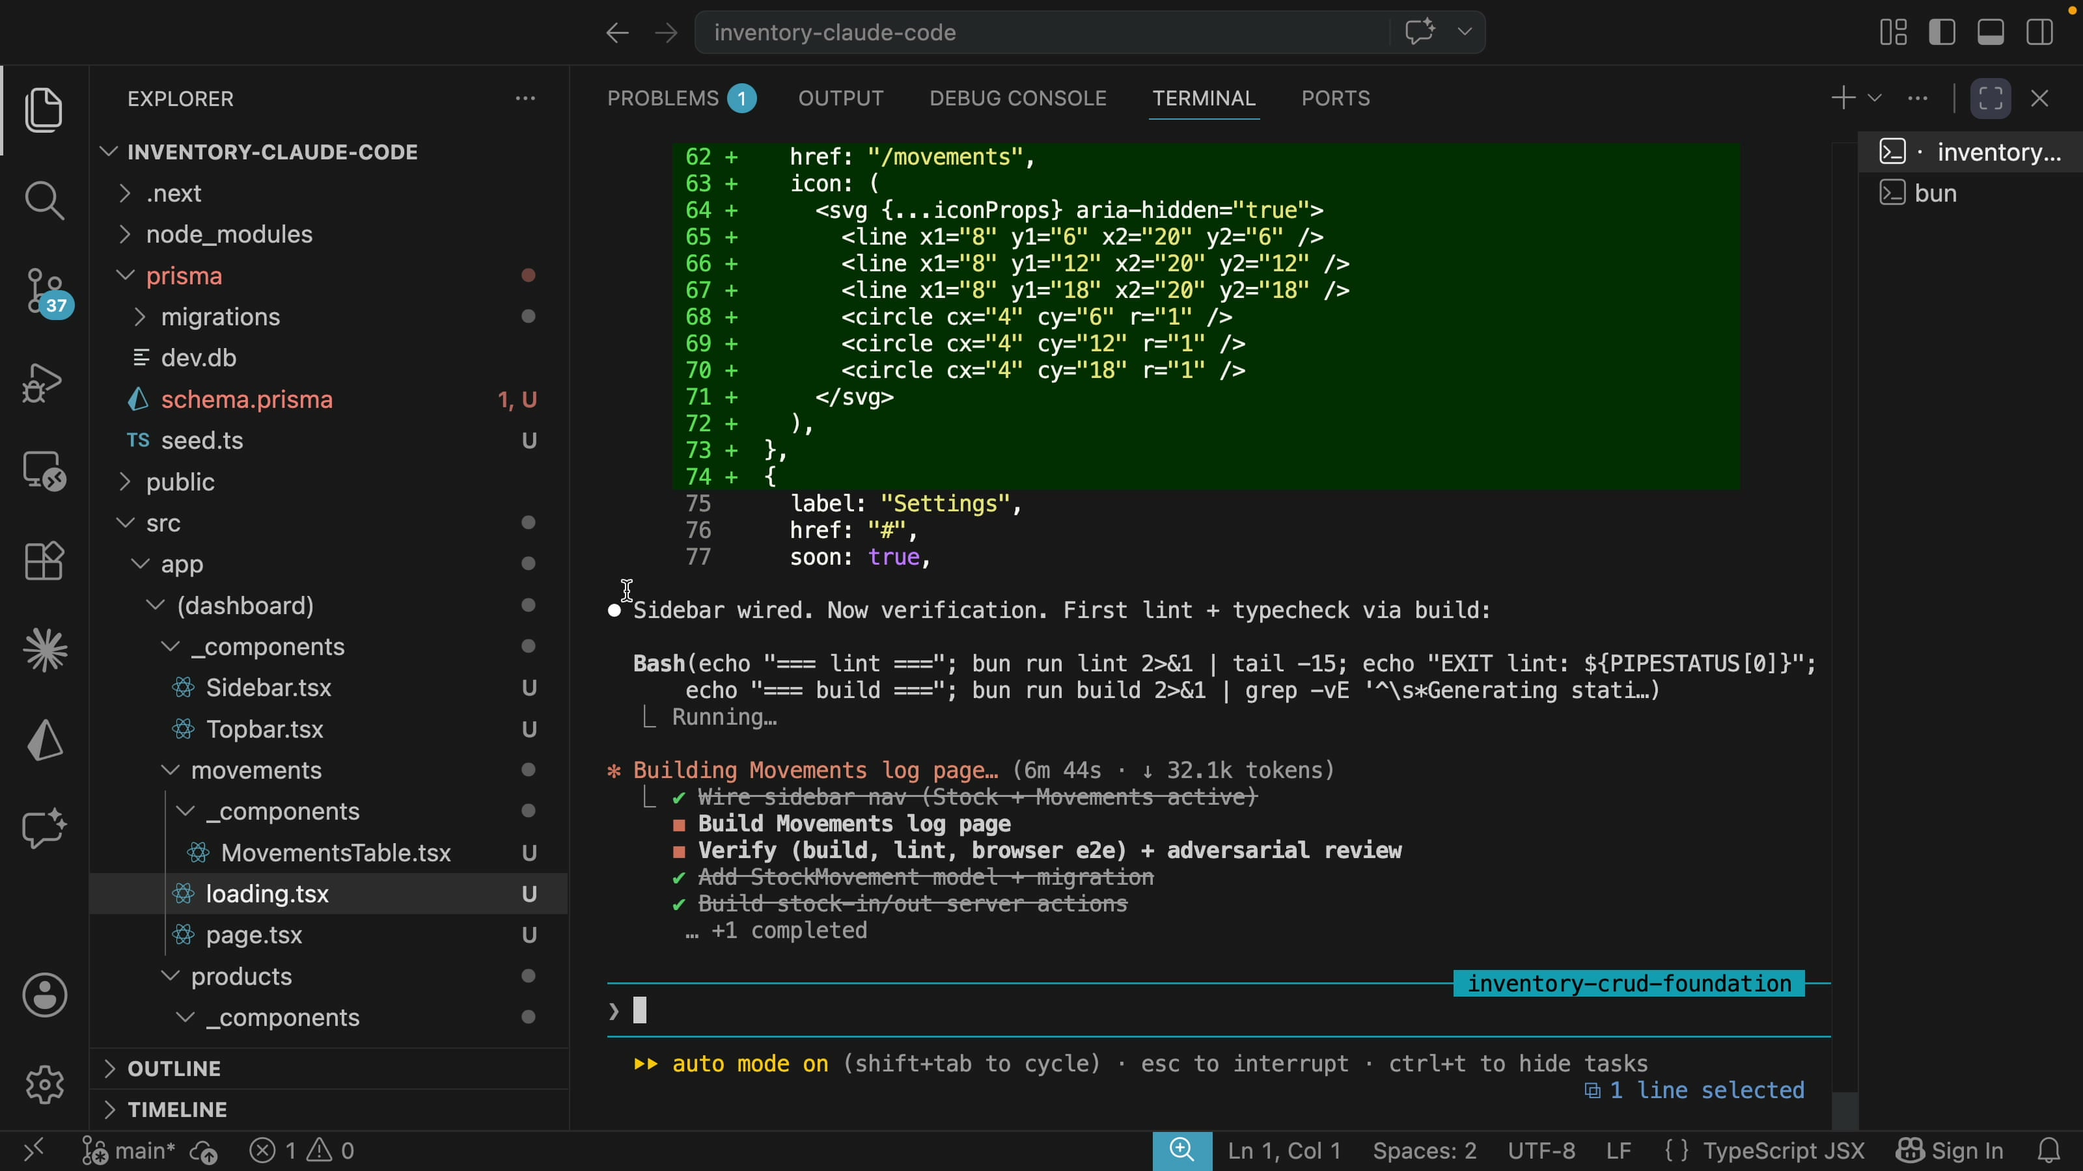2083x1171 pixels.
Task: Toggle maximized panel size
Action: tap(1990, 99)
